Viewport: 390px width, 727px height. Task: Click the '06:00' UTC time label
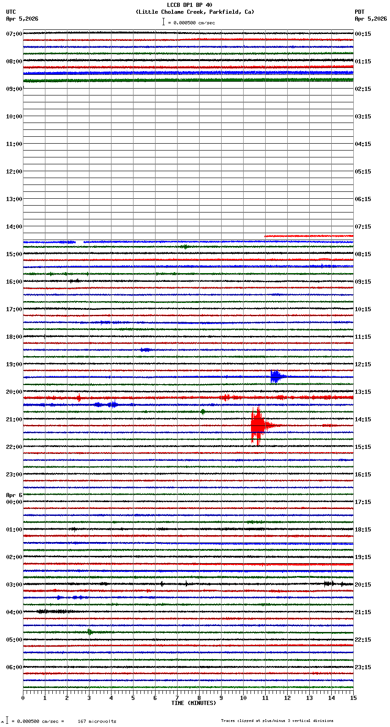(14, 667)
